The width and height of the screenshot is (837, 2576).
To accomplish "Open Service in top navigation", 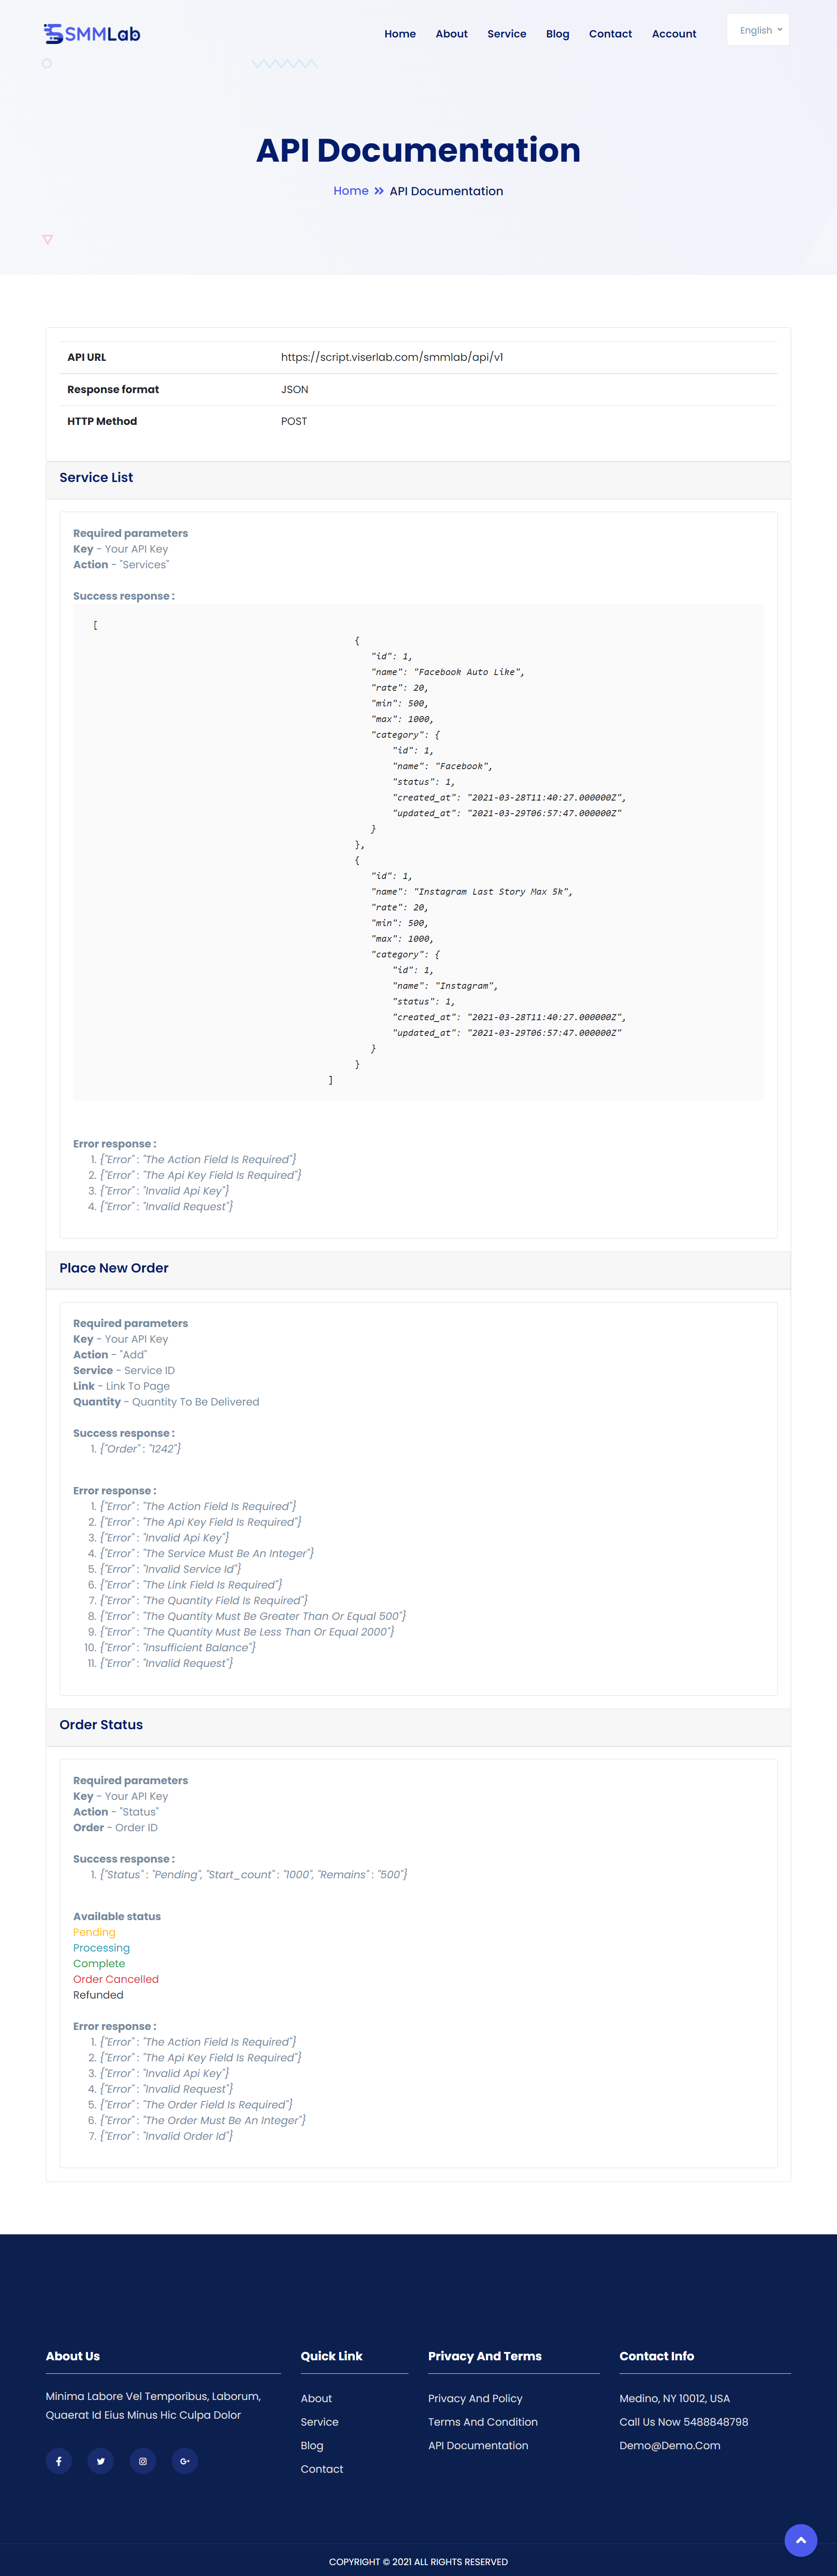I will (x=507, y=34).
